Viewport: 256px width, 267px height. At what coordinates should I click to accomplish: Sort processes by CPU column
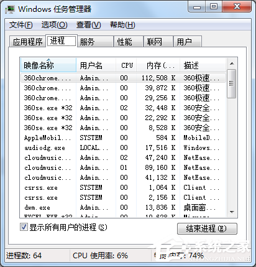126,65
